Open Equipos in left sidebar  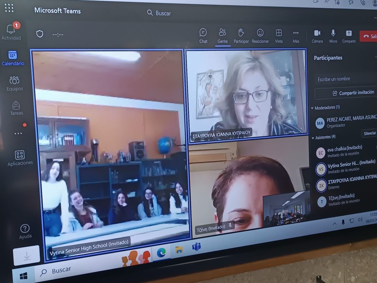(14, 83)
